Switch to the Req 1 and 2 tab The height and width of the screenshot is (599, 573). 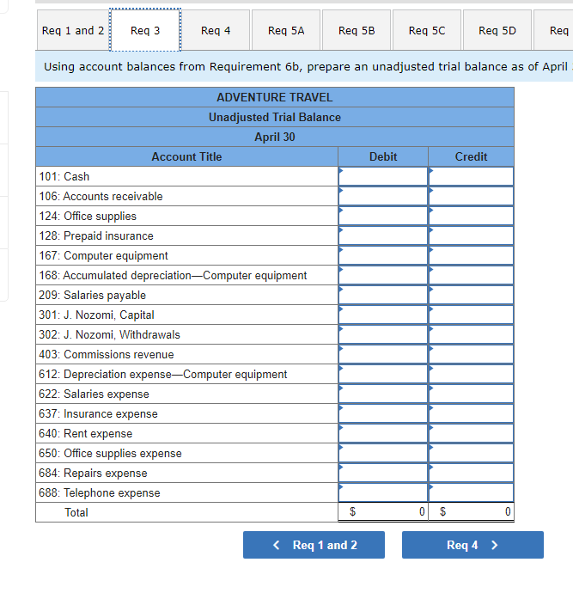(x=73, y=30)
